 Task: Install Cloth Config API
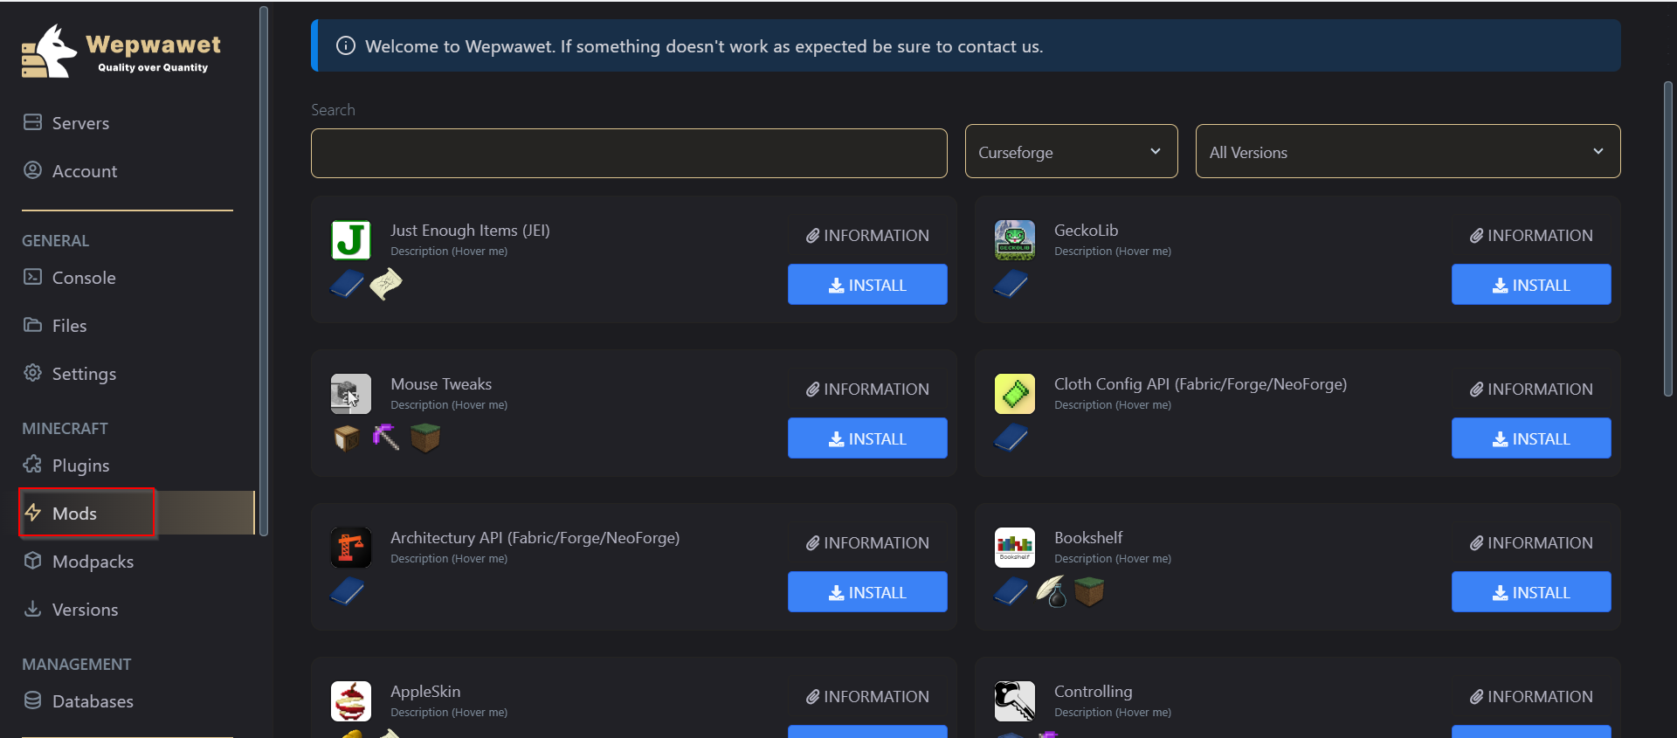tap(1531, 438)
